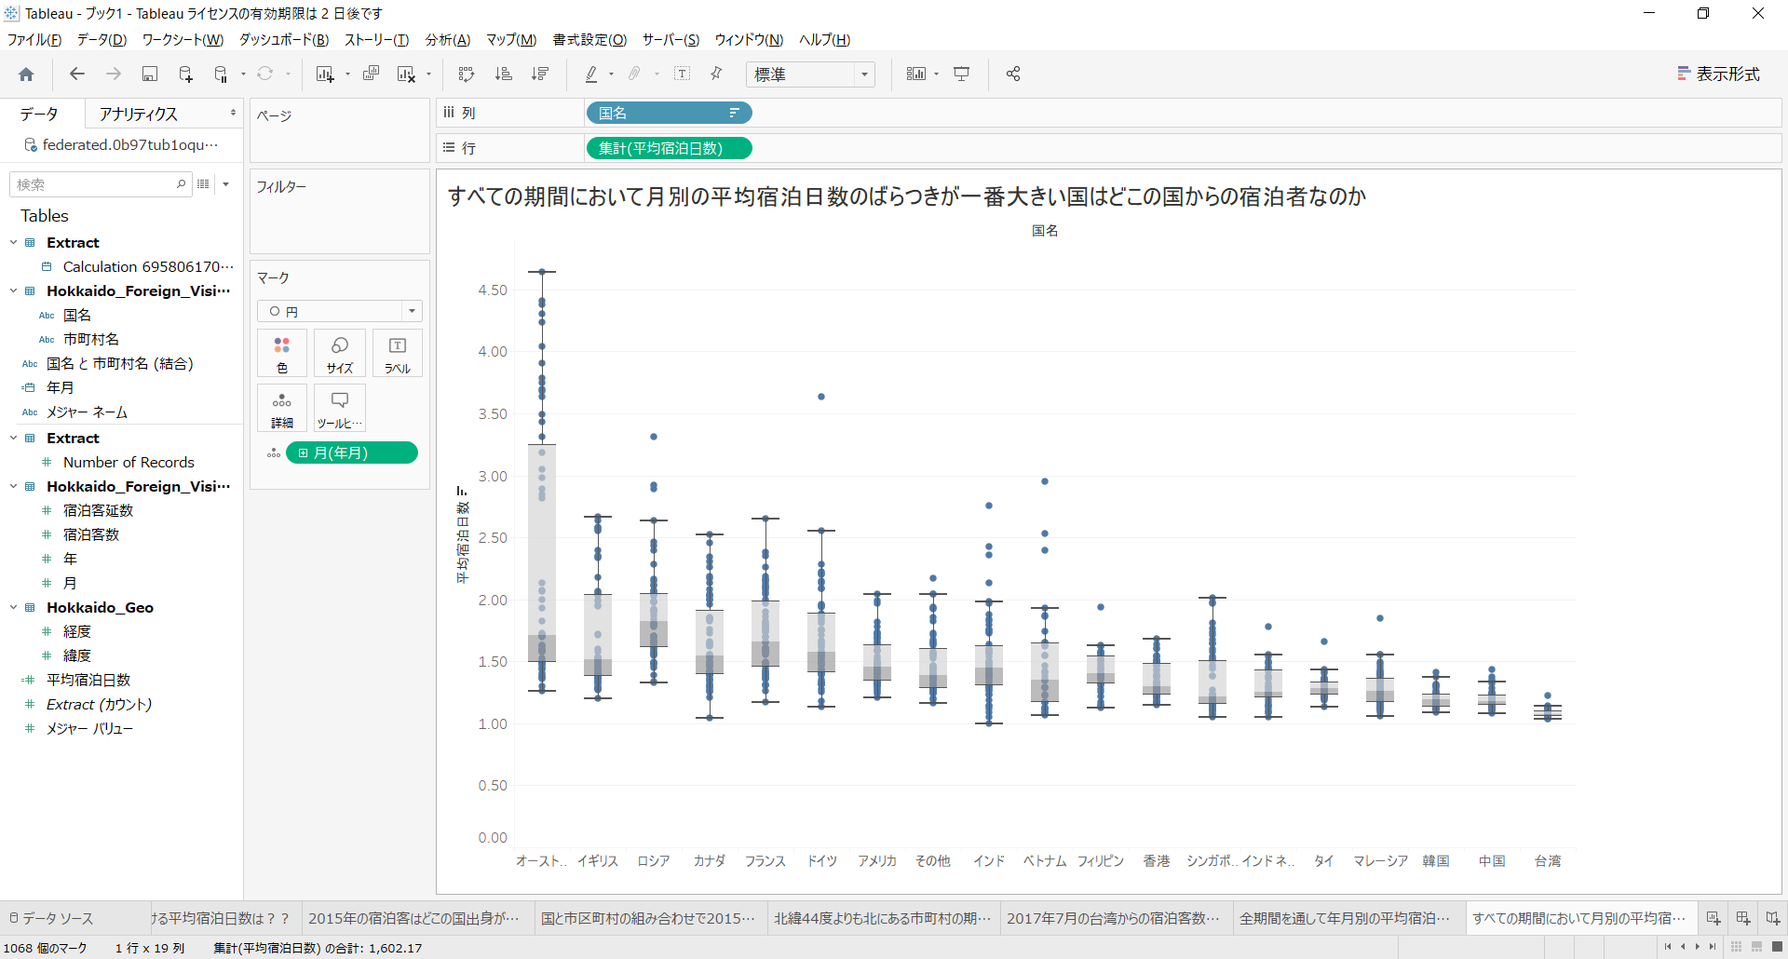Open the 表示形式 Show Me panel

tap(1718, 74)
